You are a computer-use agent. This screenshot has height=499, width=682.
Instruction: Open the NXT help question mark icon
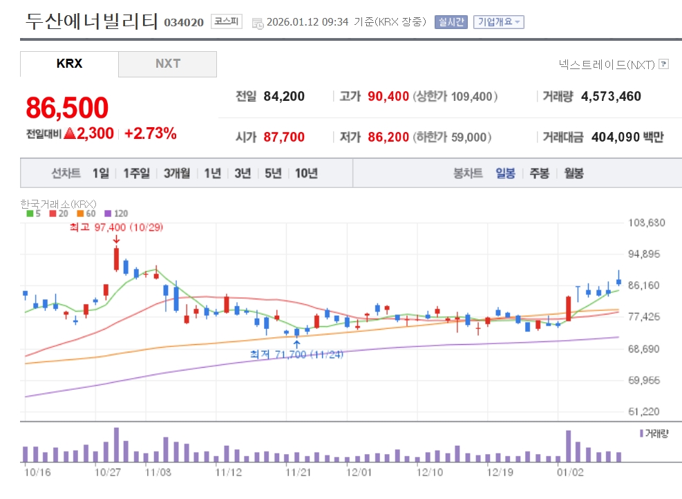(x=663, y=64)
